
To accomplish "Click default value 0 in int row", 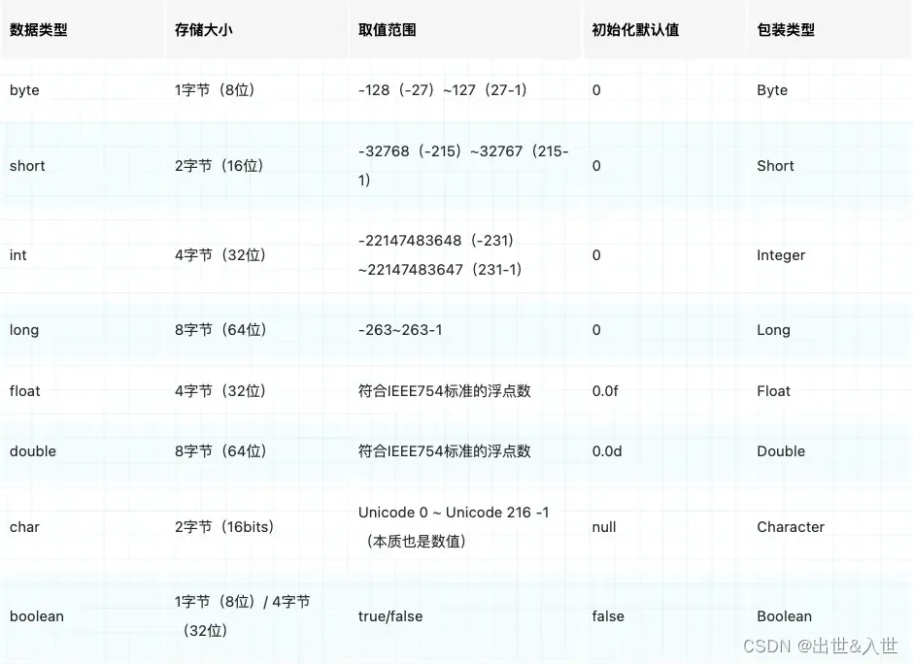I will tap(596, 255).
